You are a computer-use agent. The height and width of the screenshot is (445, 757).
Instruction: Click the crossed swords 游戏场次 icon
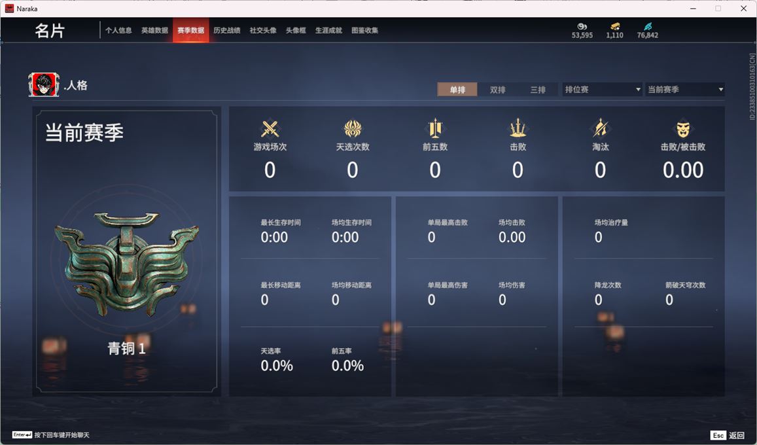pyautogui.click(x=270, y=129)
